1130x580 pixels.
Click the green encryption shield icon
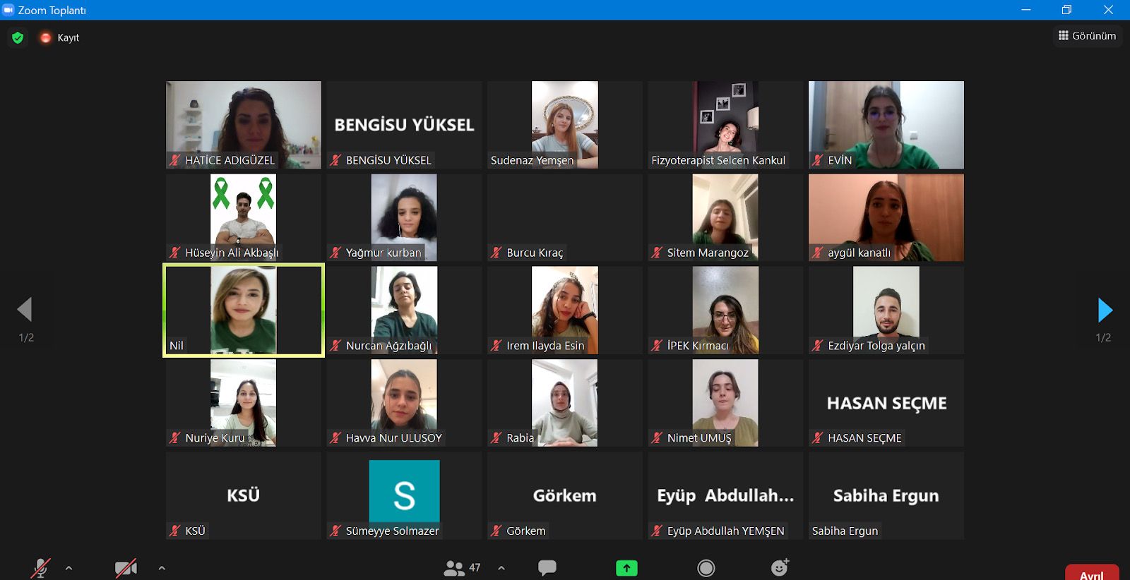[x=18, y=37]
